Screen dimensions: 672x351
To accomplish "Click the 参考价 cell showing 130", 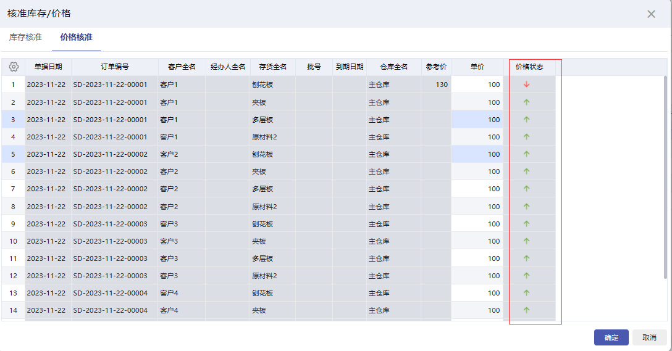I will (436, 85).
